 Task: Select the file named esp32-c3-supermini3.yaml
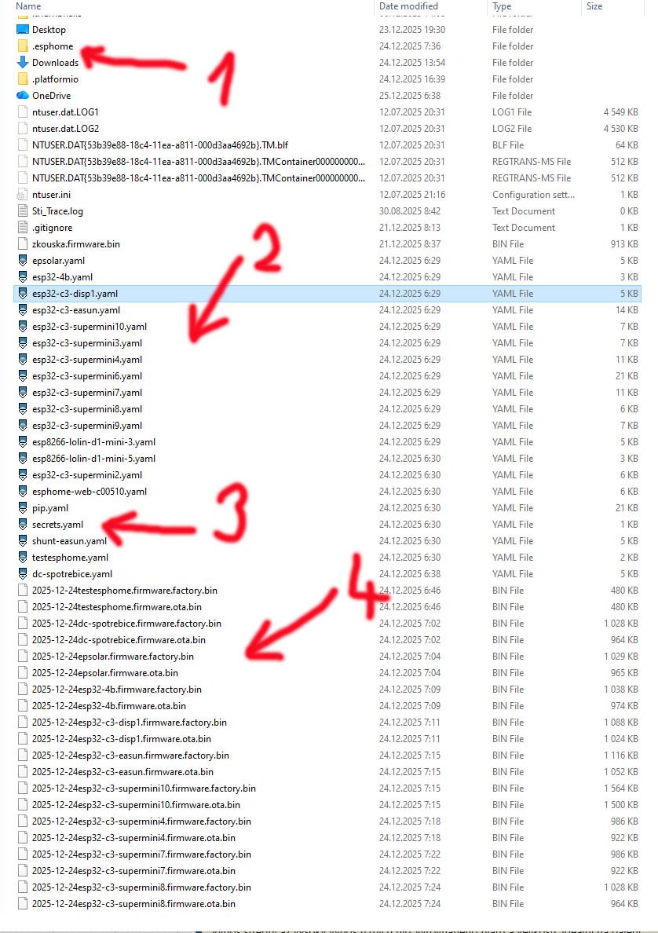click(87, 342)
